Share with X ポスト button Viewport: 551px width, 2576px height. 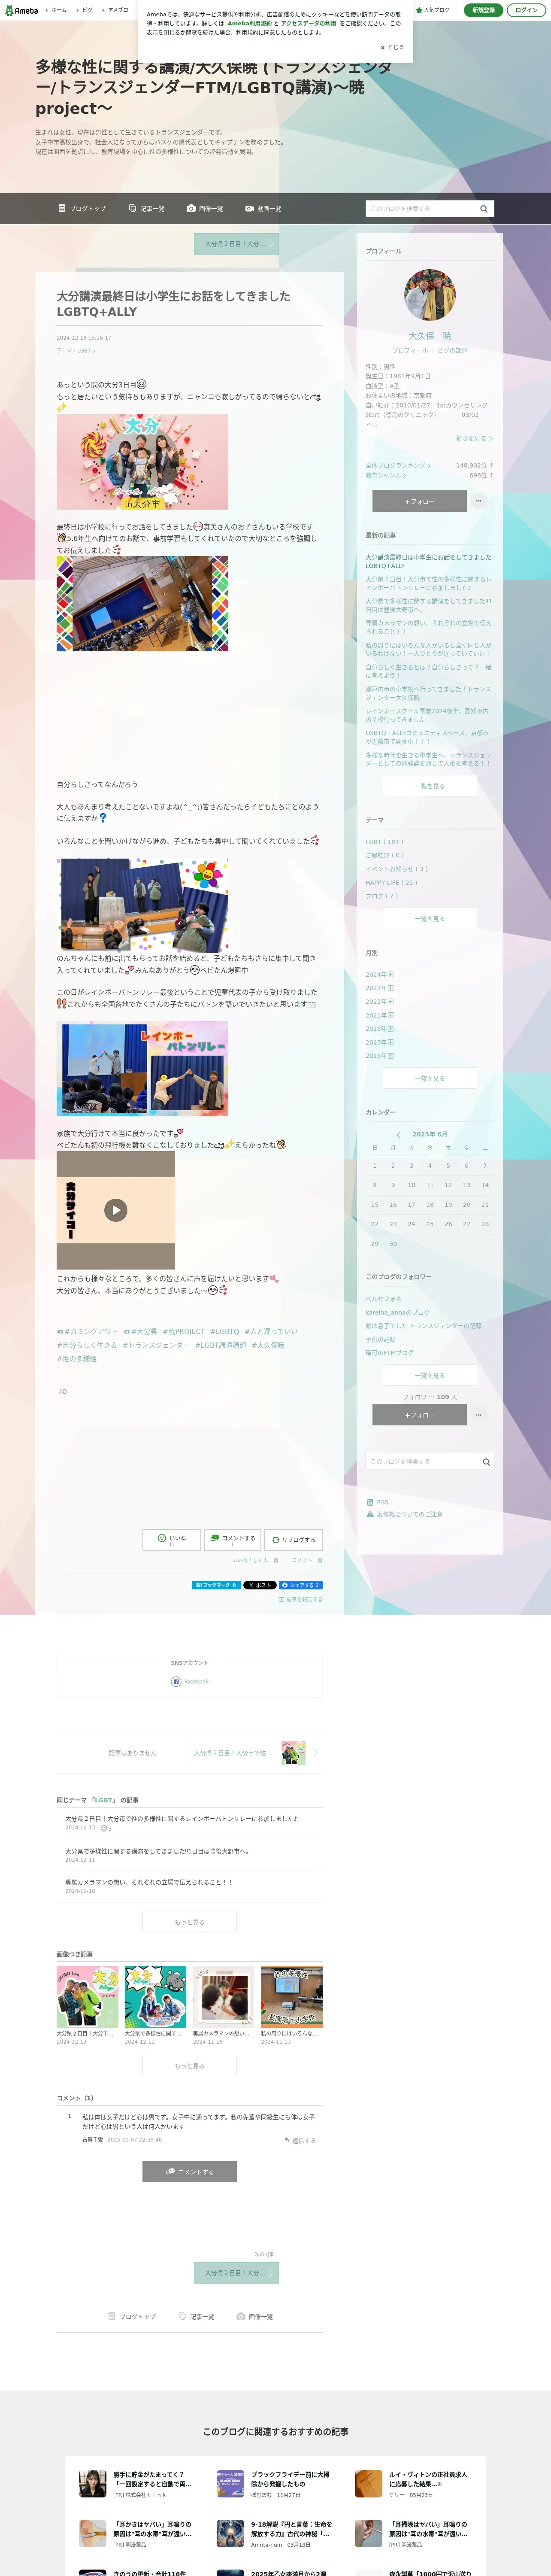tap(260, 1585)
